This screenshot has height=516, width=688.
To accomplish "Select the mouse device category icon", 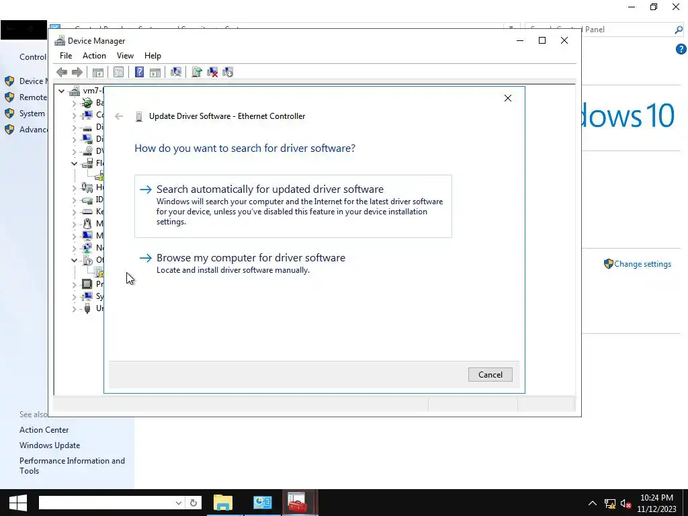I will pos(87,223).
